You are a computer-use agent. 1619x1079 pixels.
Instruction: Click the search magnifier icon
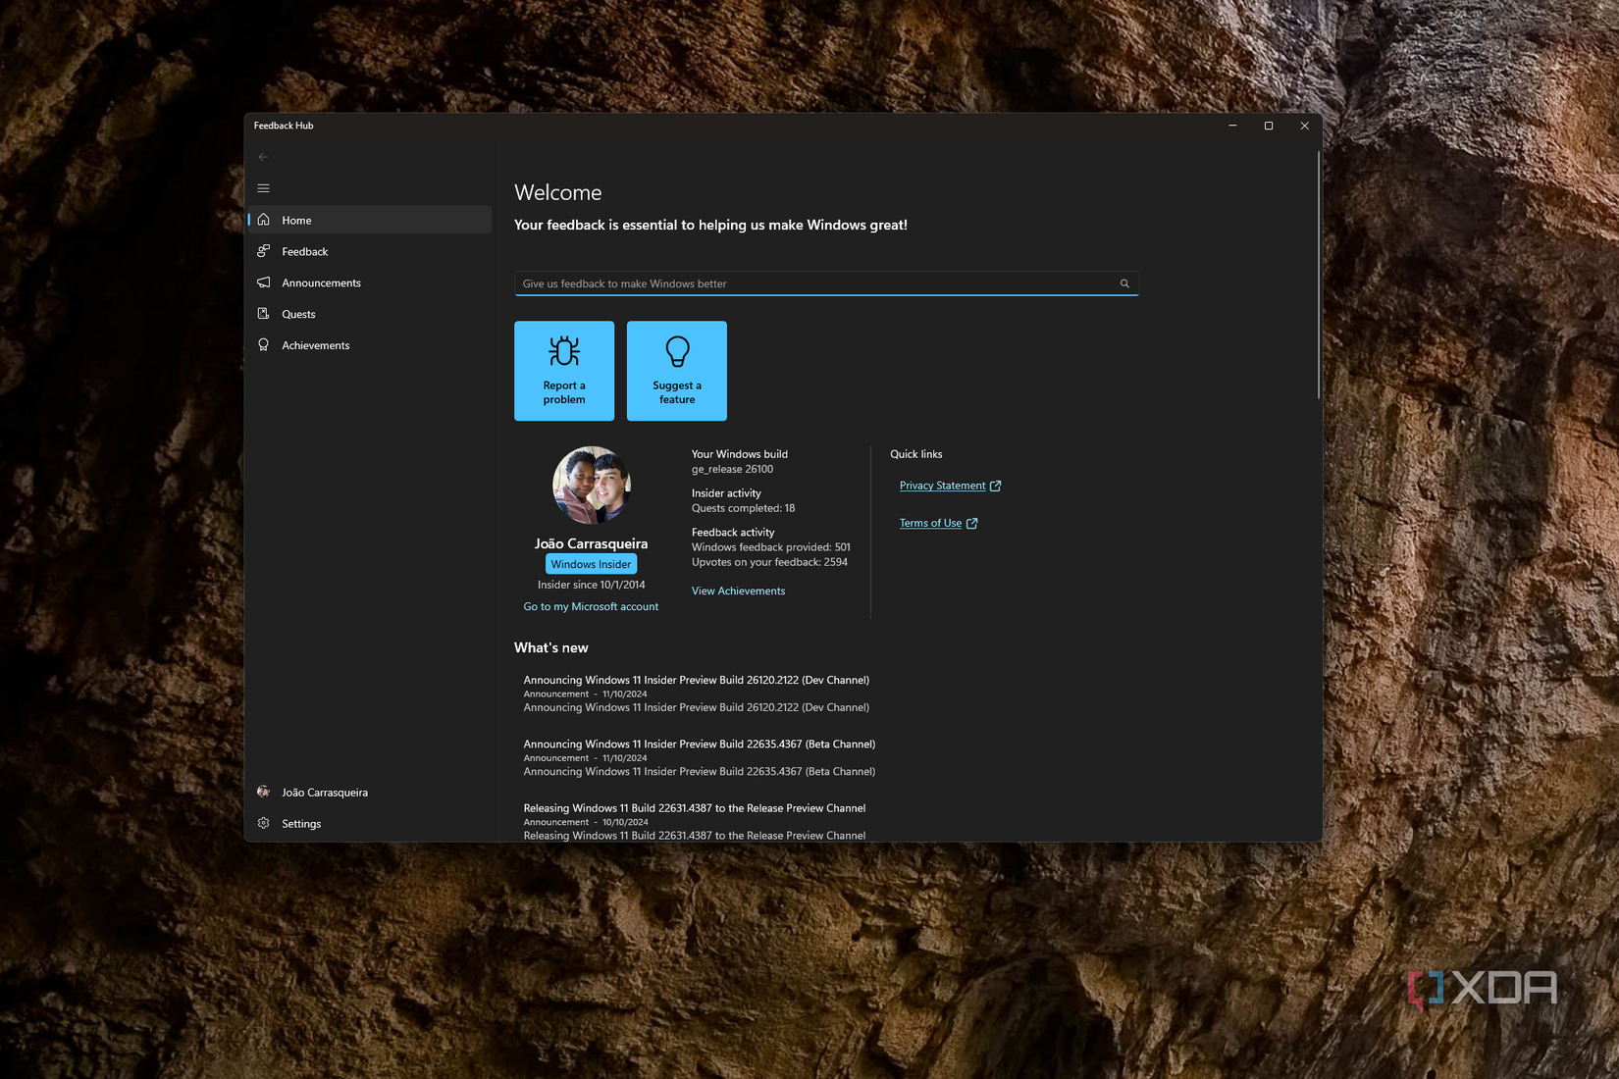(x=1124, y=283)
